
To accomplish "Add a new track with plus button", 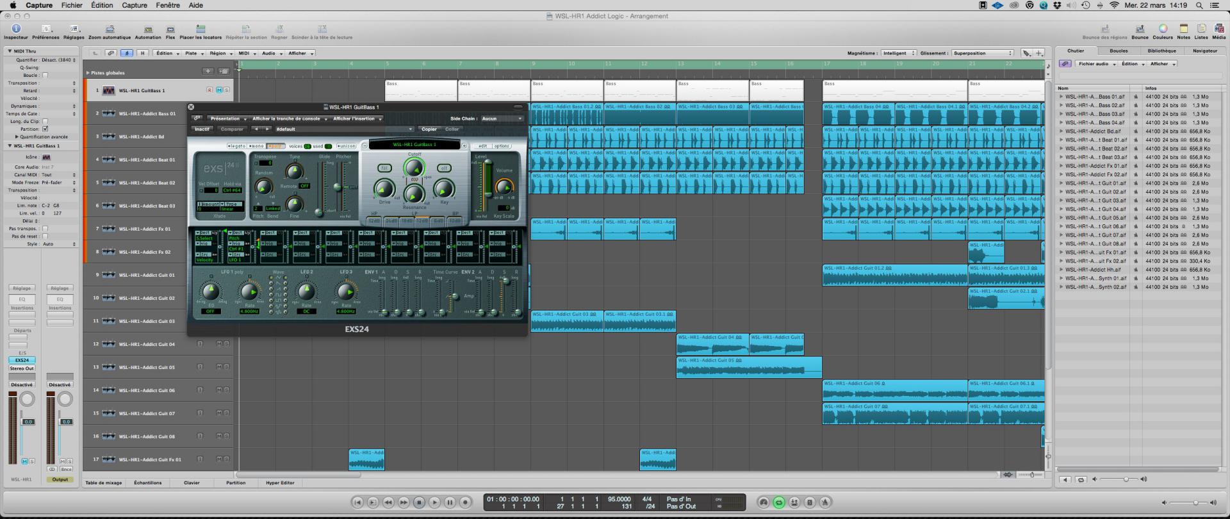I will tap(208, 71).
